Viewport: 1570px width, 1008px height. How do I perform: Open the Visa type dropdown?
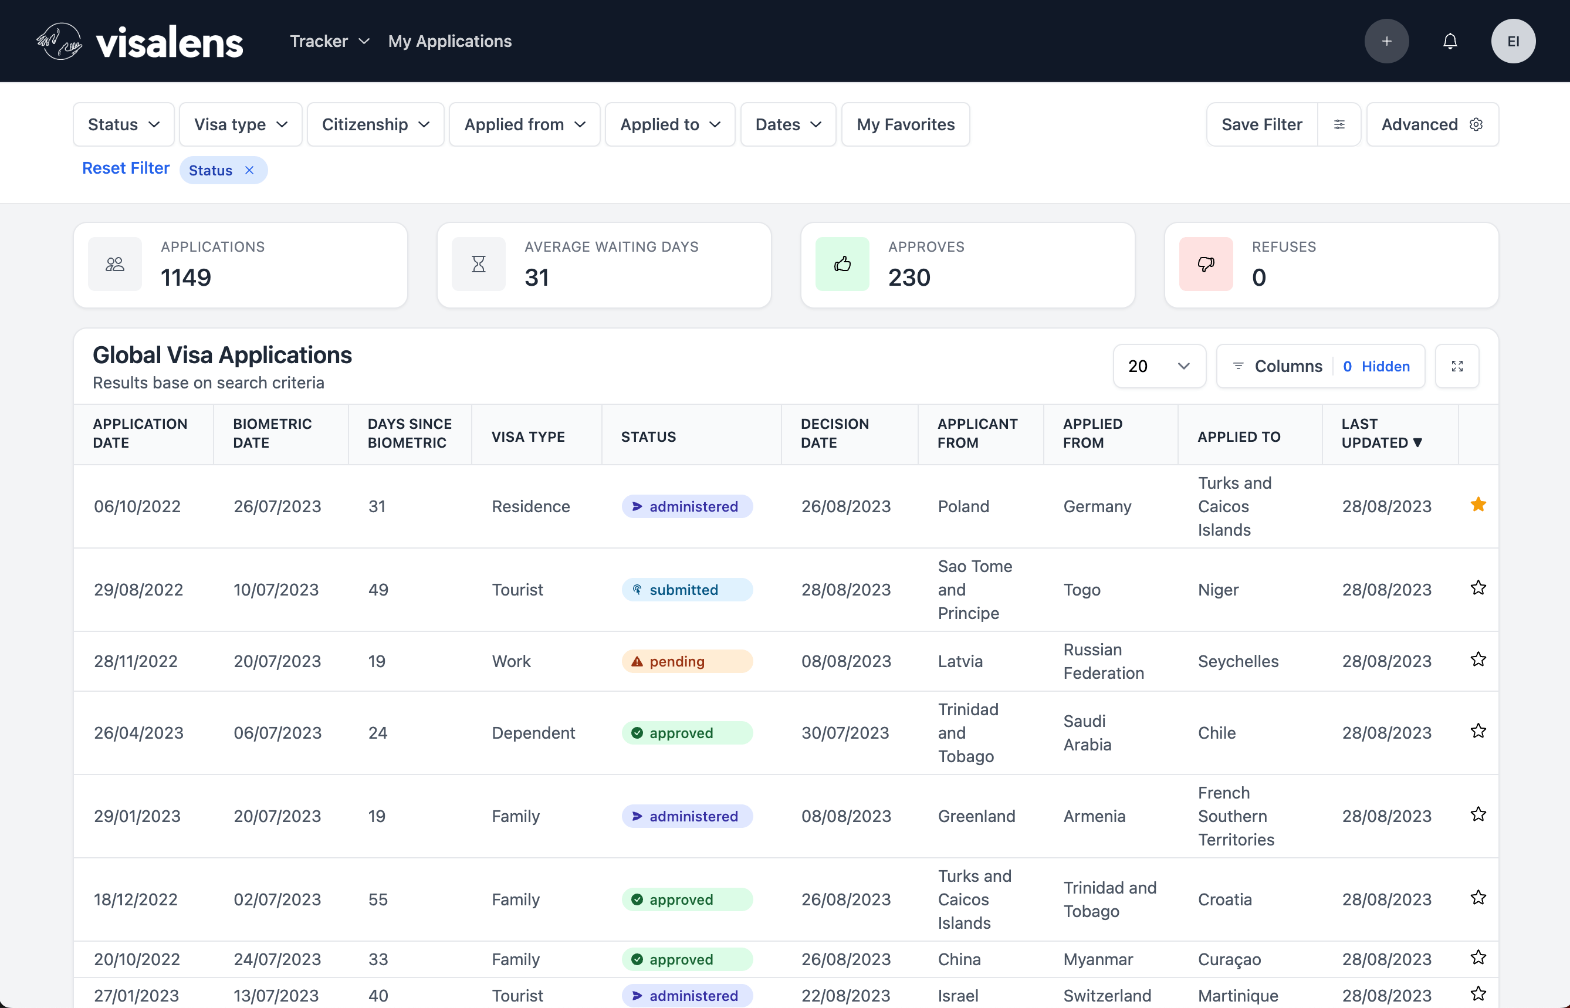(241, 124)
